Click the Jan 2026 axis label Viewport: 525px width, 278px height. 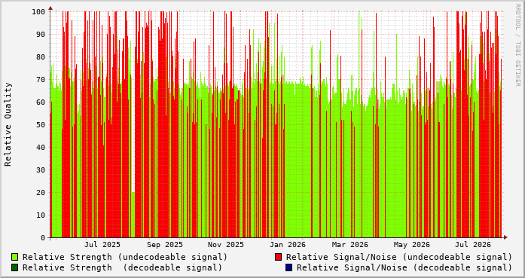[x=288, y=245]
